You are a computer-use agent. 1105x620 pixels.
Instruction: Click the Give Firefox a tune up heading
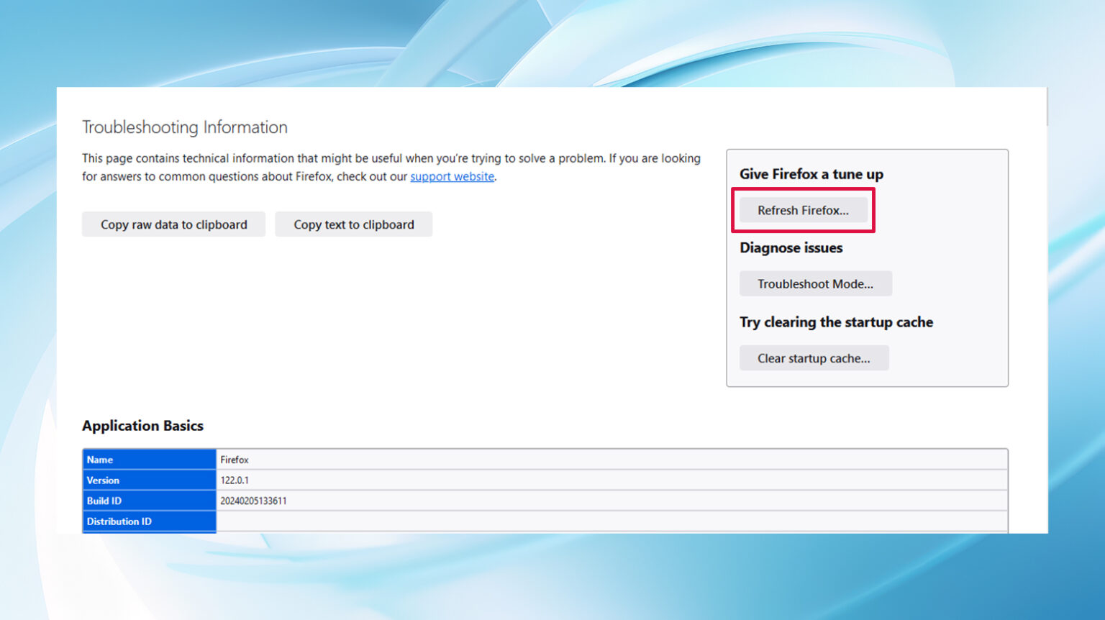810,173
